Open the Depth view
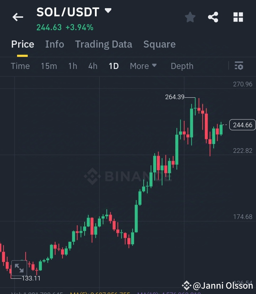This screenshot has width=256, height=294. [x=182, y=66]
